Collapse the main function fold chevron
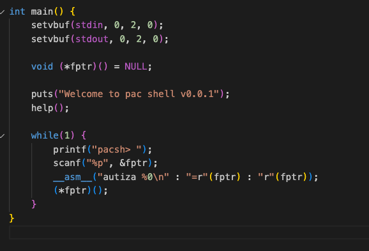The height and width of the screenshot is (251, 369). point(2,11)
